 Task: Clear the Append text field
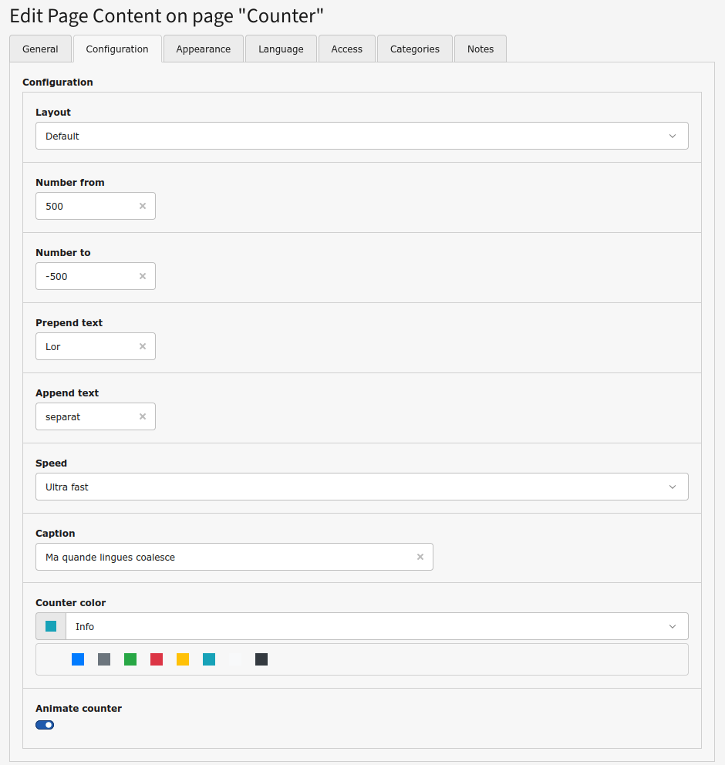click(143, 416)
